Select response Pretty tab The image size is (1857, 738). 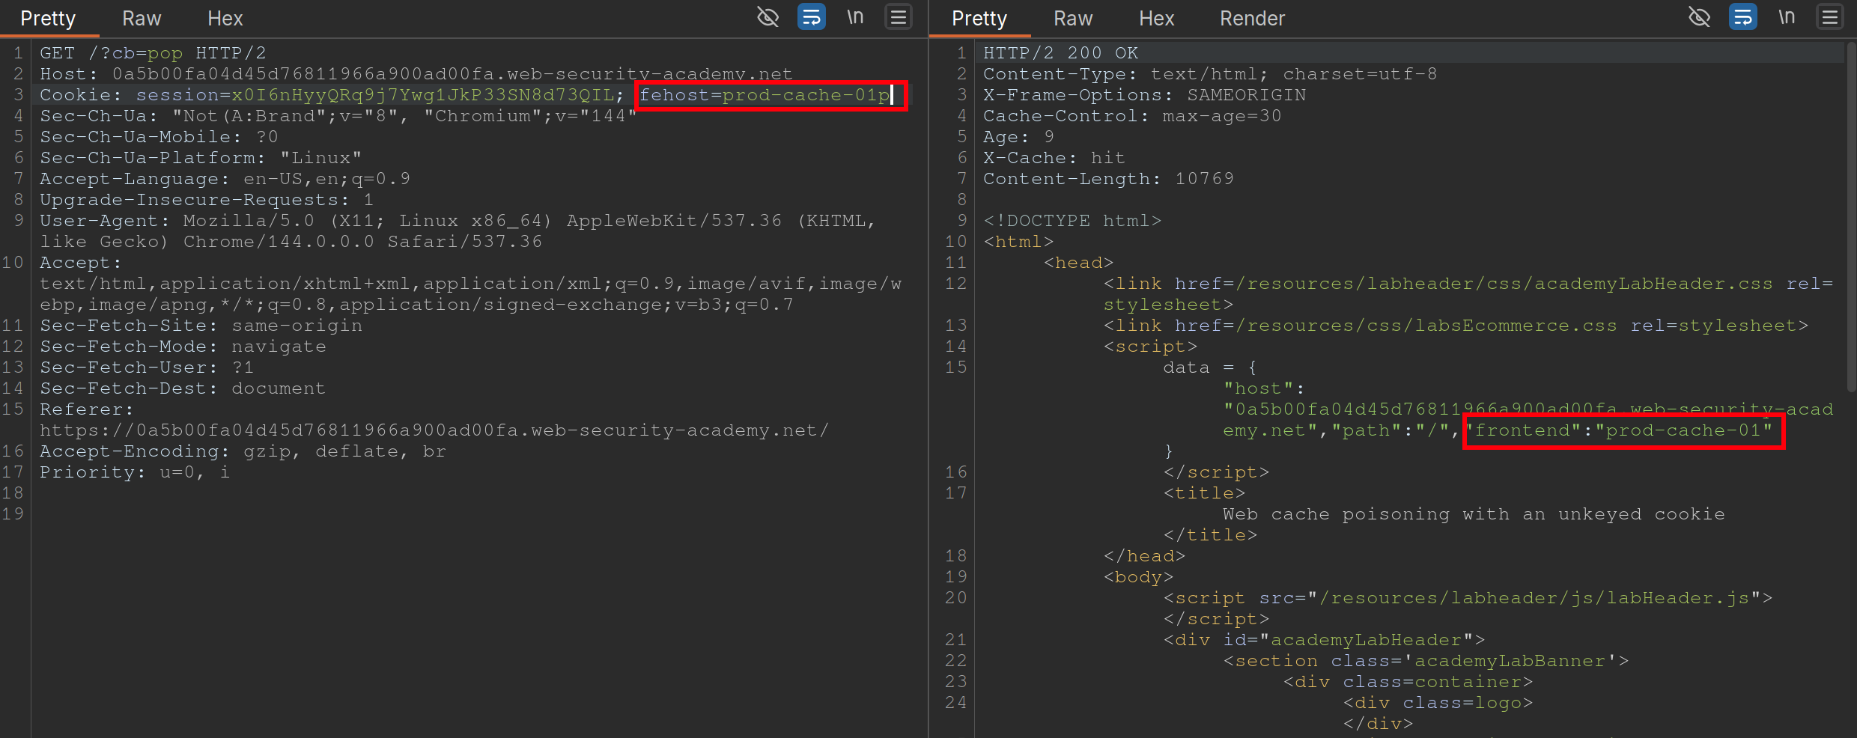979,19
